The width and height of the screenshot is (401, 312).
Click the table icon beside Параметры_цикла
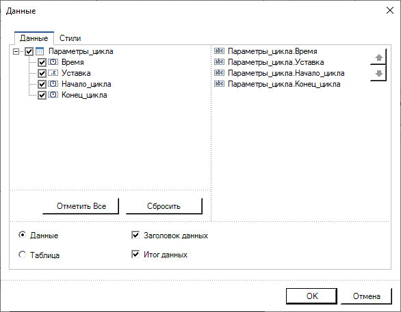click(40, 51)
